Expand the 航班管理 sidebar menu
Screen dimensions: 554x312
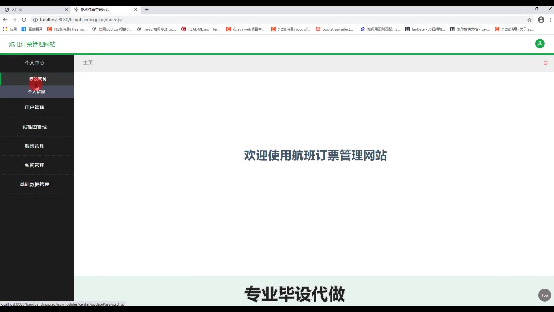(x=34, y=146)
